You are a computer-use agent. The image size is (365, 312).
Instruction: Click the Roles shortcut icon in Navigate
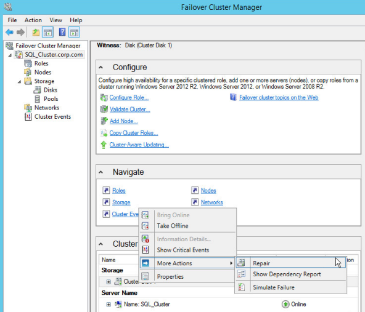[x=106, y=190]
